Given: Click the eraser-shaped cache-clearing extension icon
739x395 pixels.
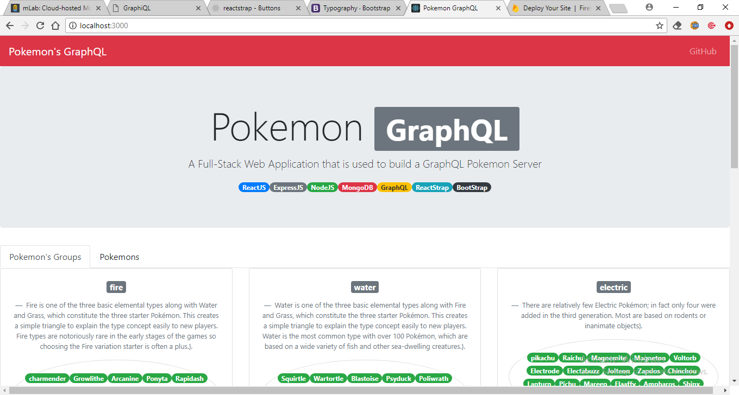Looking at the screenshot, I should (677, 25).
